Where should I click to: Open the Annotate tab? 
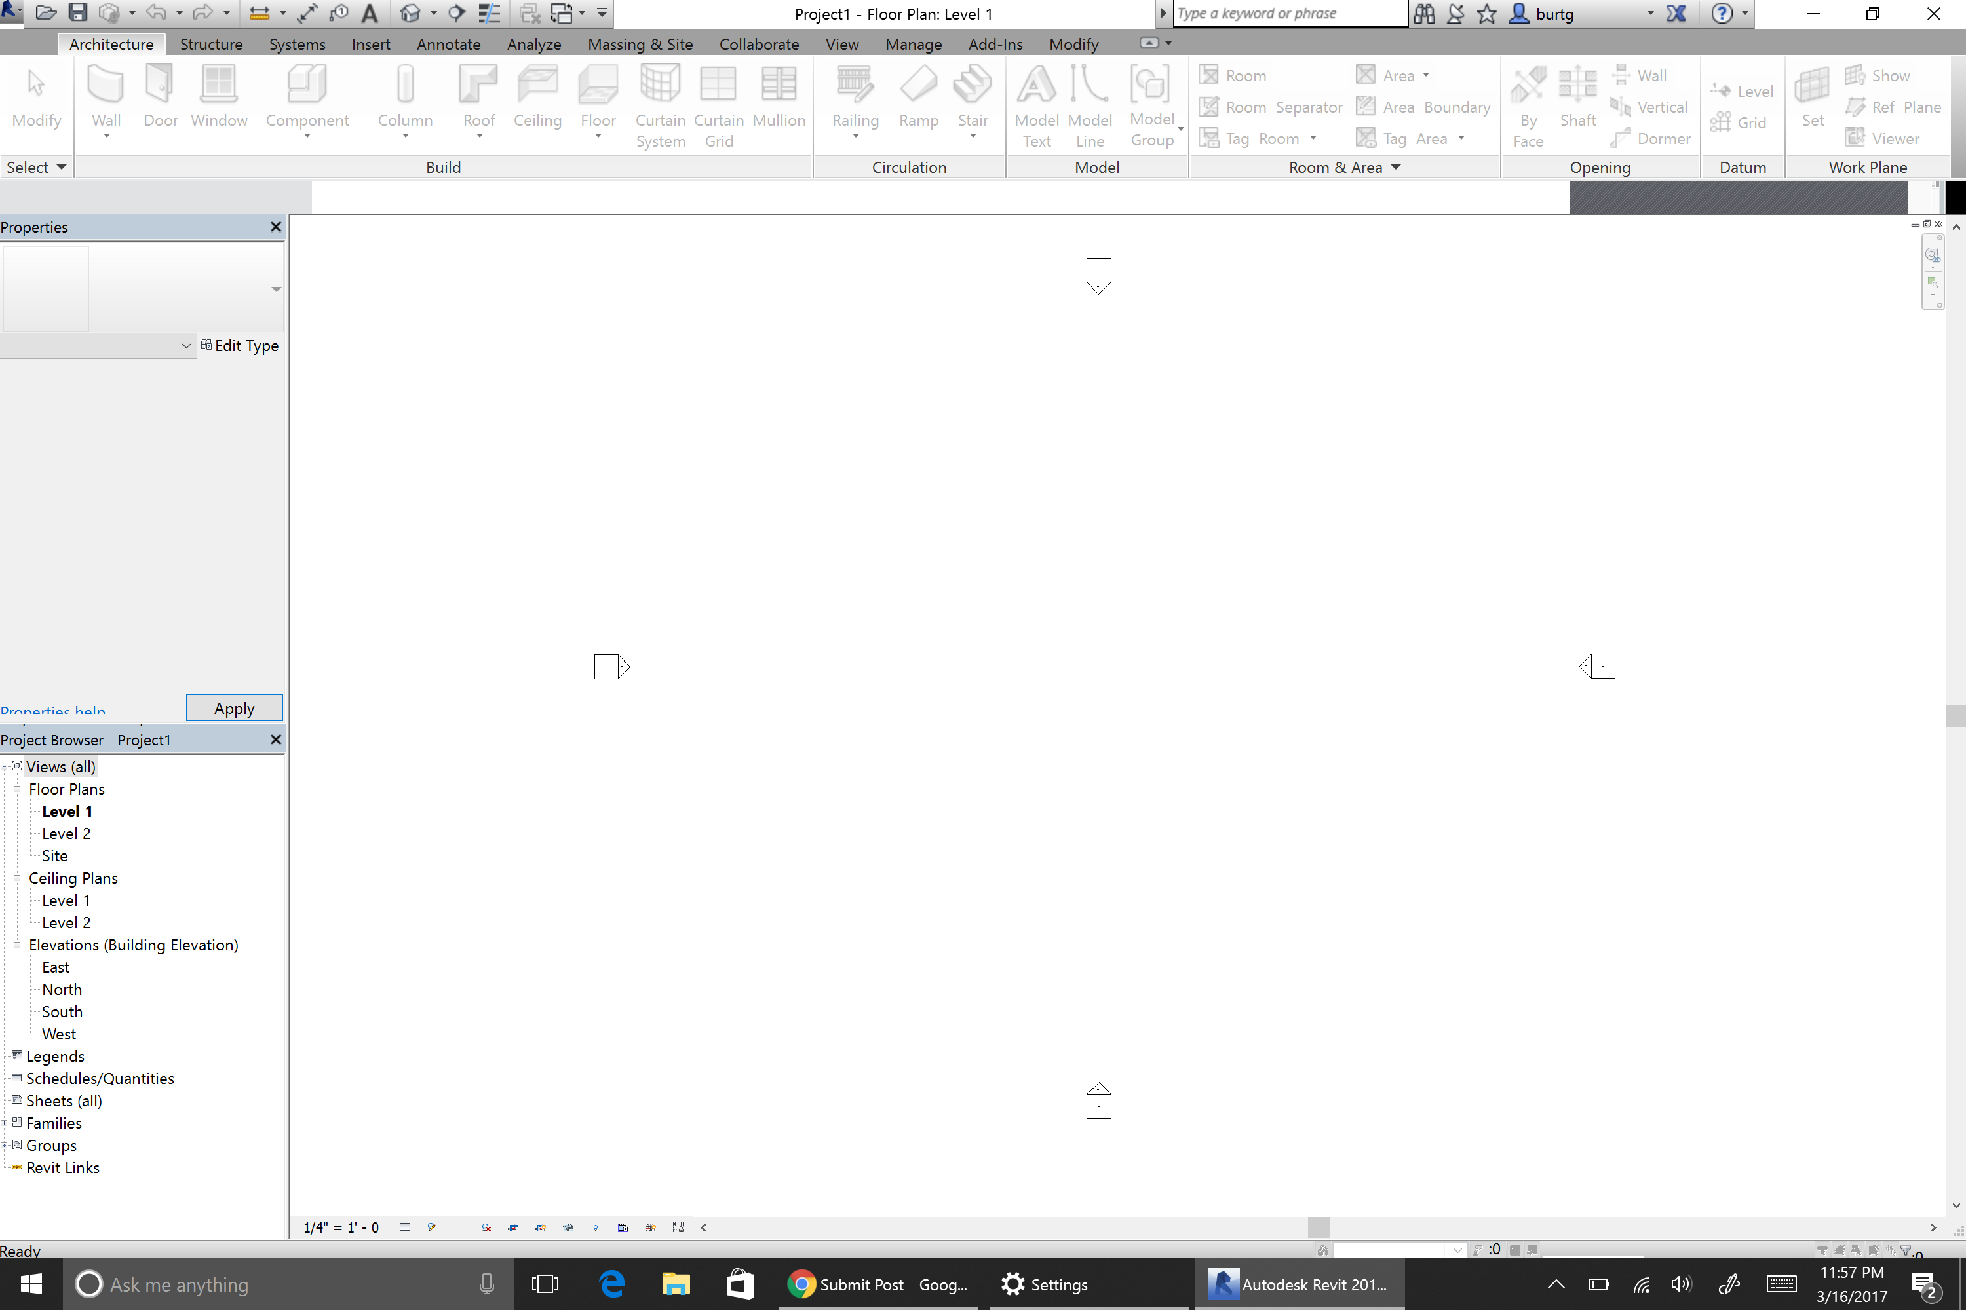(448, 43)
